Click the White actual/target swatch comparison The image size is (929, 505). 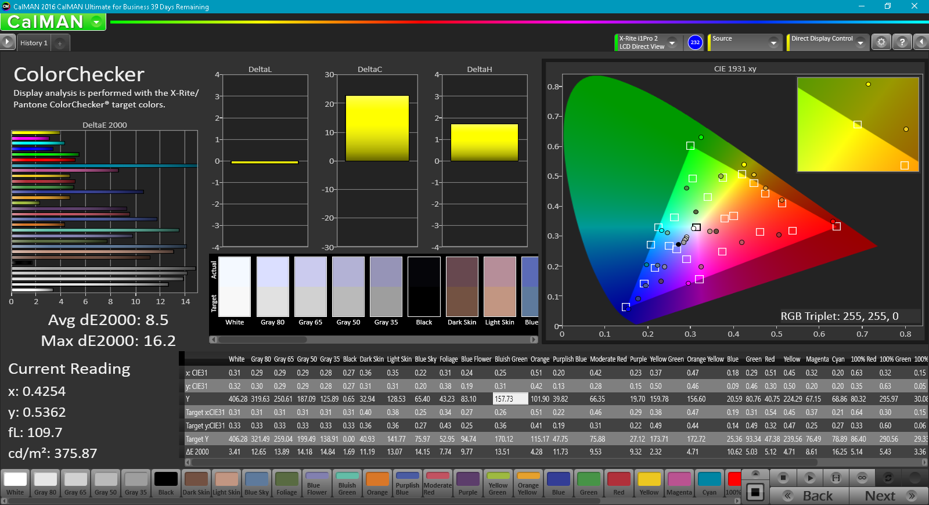point(235,287)
